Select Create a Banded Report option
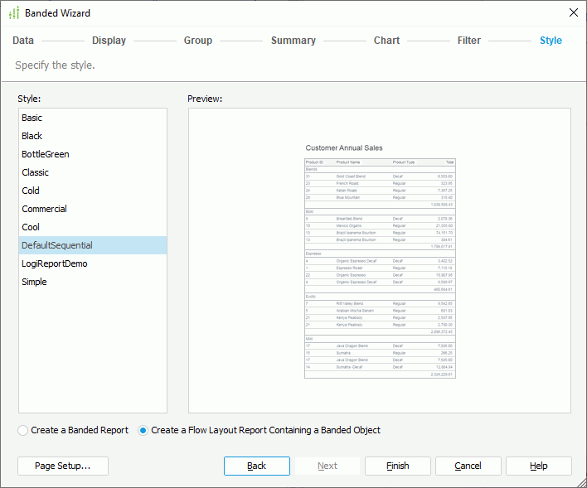 pos(24,430)
